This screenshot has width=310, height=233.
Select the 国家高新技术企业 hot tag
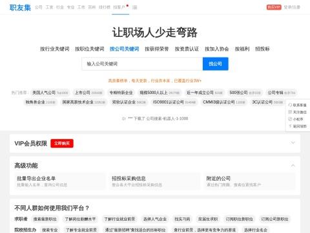click(84, 102)
